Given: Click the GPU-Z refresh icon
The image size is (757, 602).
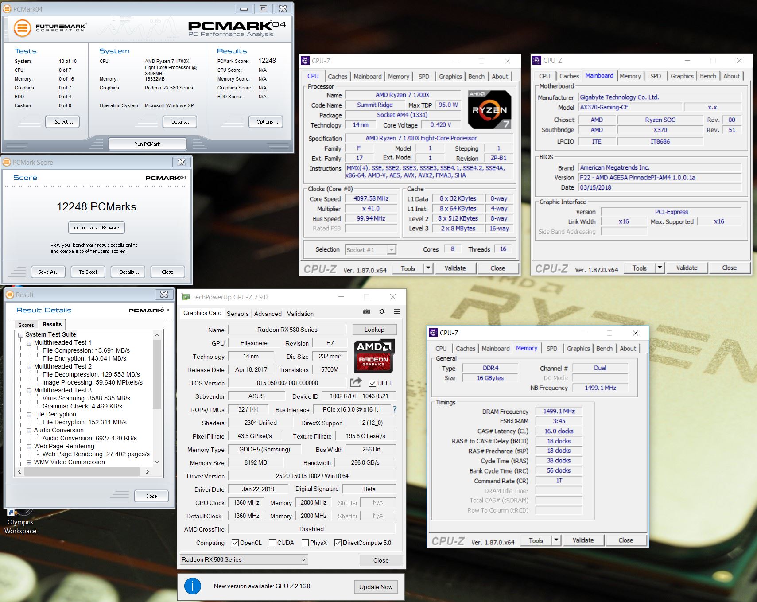Looking at the screenshot, I should pyautogui.click(x=382, y=312).
